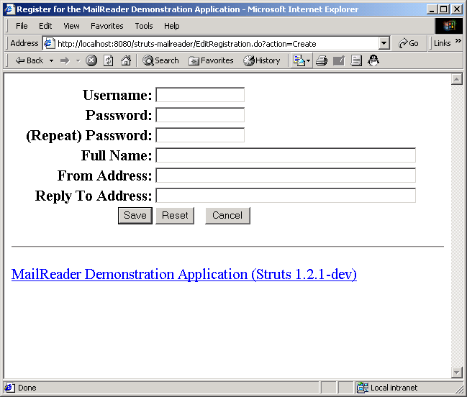This screenshot has width=467, height=397.
Task: Stop page loading with the Stop icon
Action: (91, 60)
